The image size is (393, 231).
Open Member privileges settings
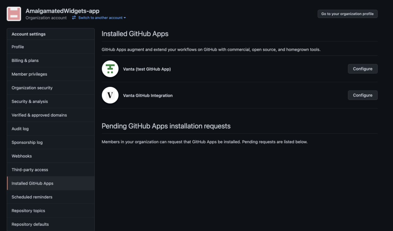pyautogui.click(x=51, y=74)
